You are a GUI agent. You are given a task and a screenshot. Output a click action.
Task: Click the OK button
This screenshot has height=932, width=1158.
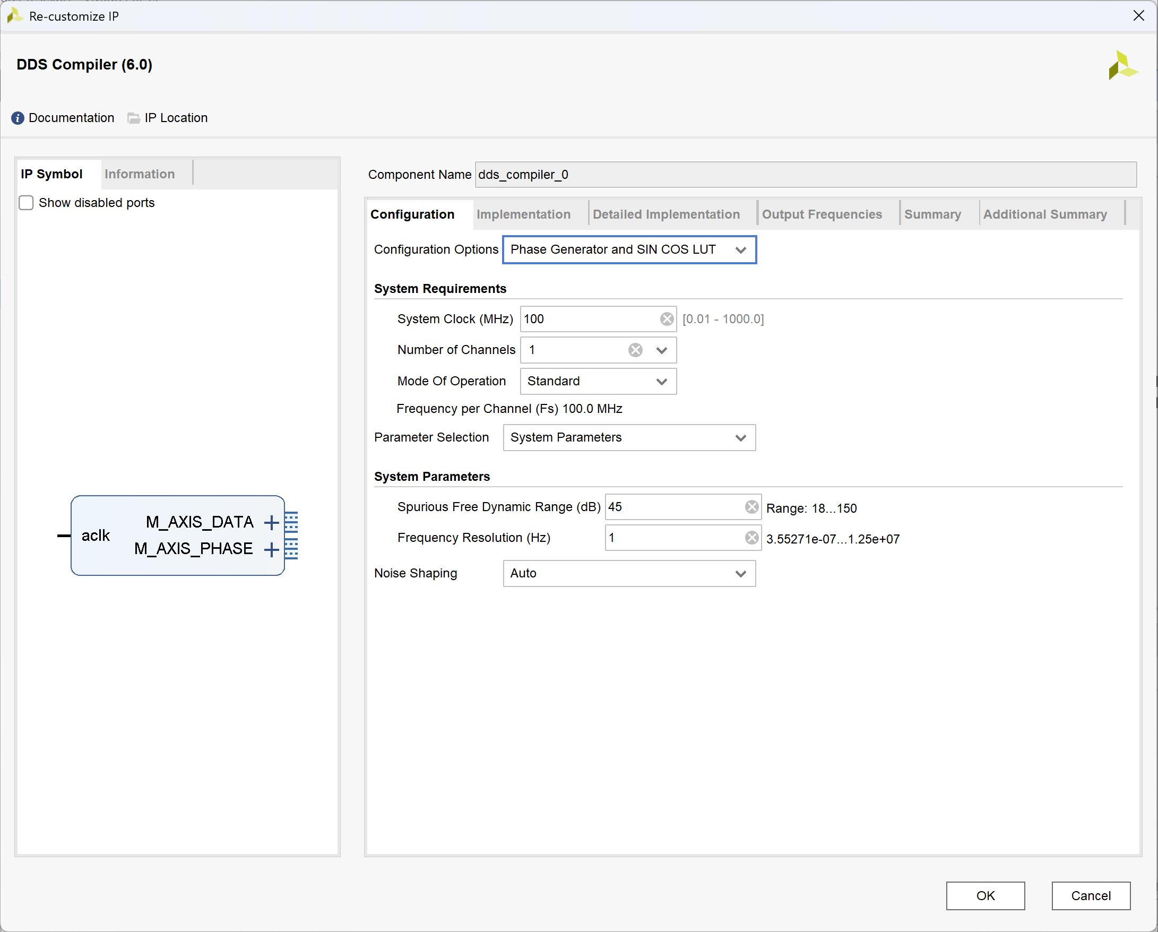pyautogui.click(x=986, y=896)
